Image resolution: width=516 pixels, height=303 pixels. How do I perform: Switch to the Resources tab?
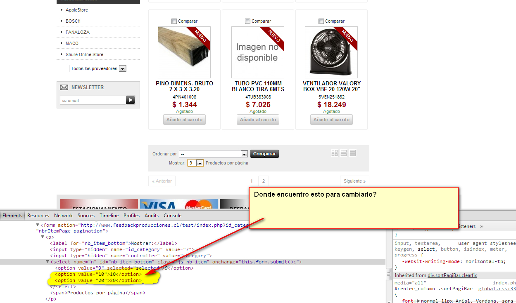coord(38,216)
